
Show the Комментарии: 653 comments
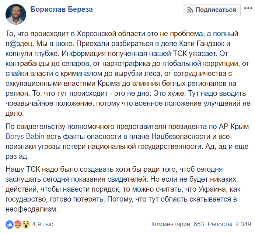[178, 224]
